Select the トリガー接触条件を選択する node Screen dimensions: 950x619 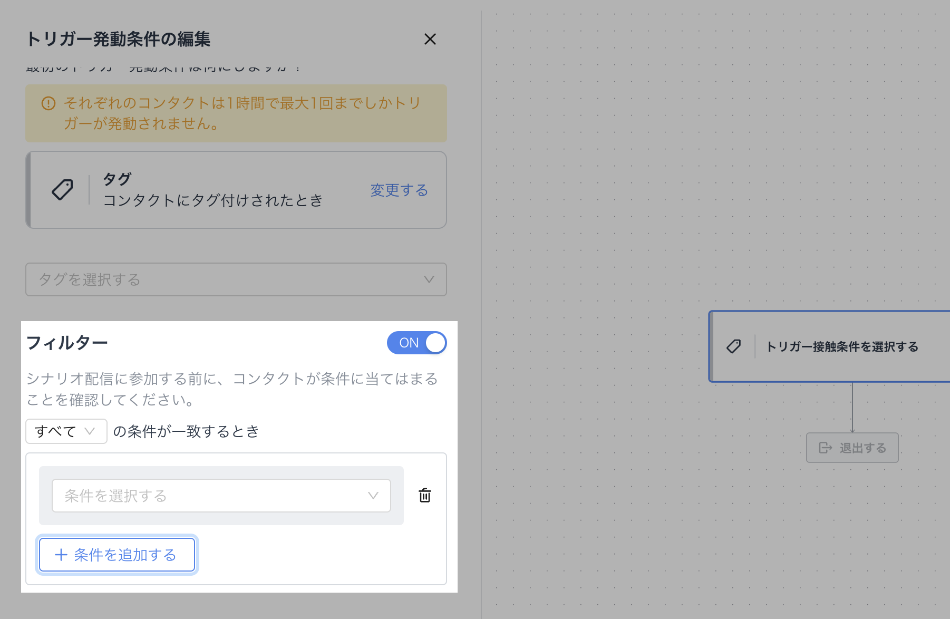[x=841, y=346]
